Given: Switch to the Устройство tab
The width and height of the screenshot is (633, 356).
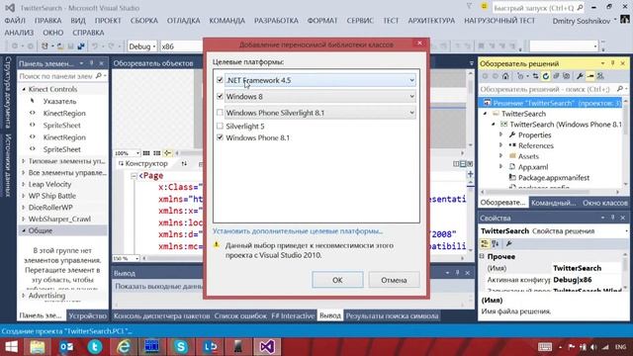Looking at the screenshot, I should click(87, 316).
